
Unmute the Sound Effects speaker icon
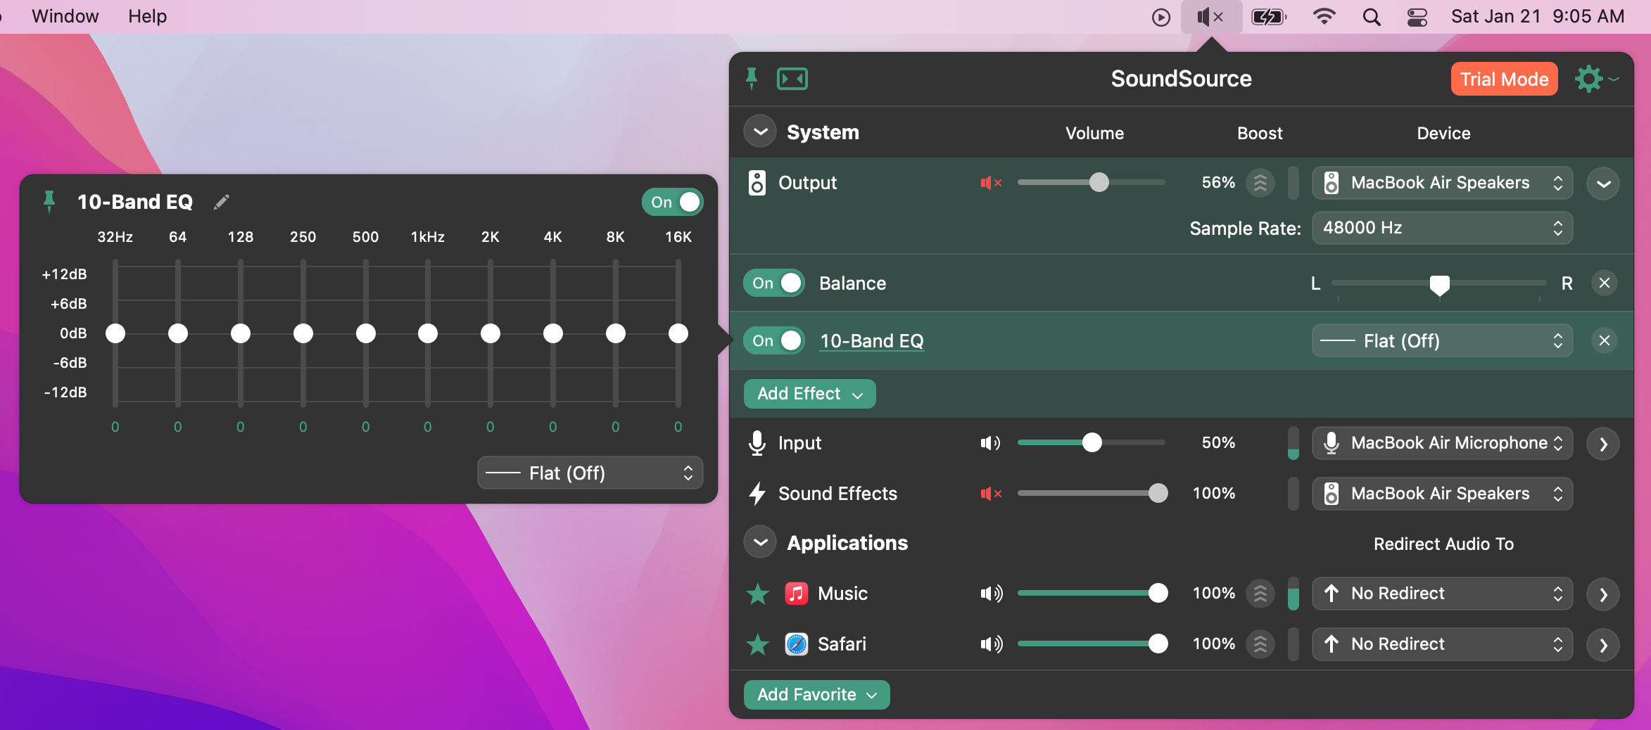coord(991,494)
